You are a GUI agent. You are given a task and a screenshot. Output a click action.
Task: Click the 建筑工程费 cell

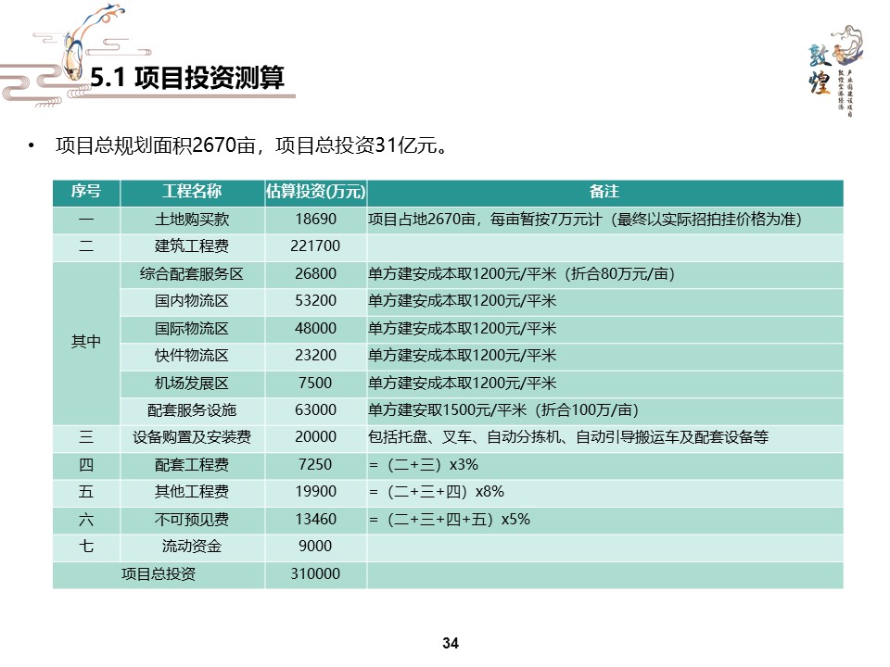coord(192,246)
